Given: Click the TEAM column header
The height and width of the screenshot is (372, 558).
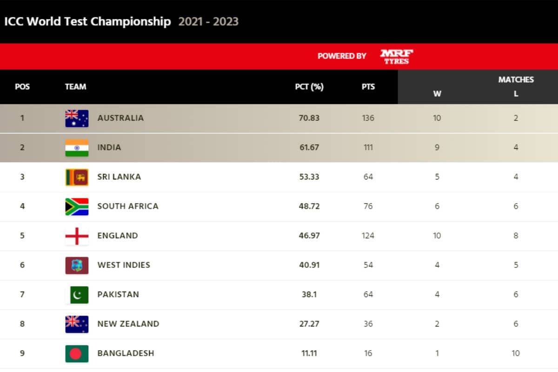Looking at the screenshot, I should [75, 86].
